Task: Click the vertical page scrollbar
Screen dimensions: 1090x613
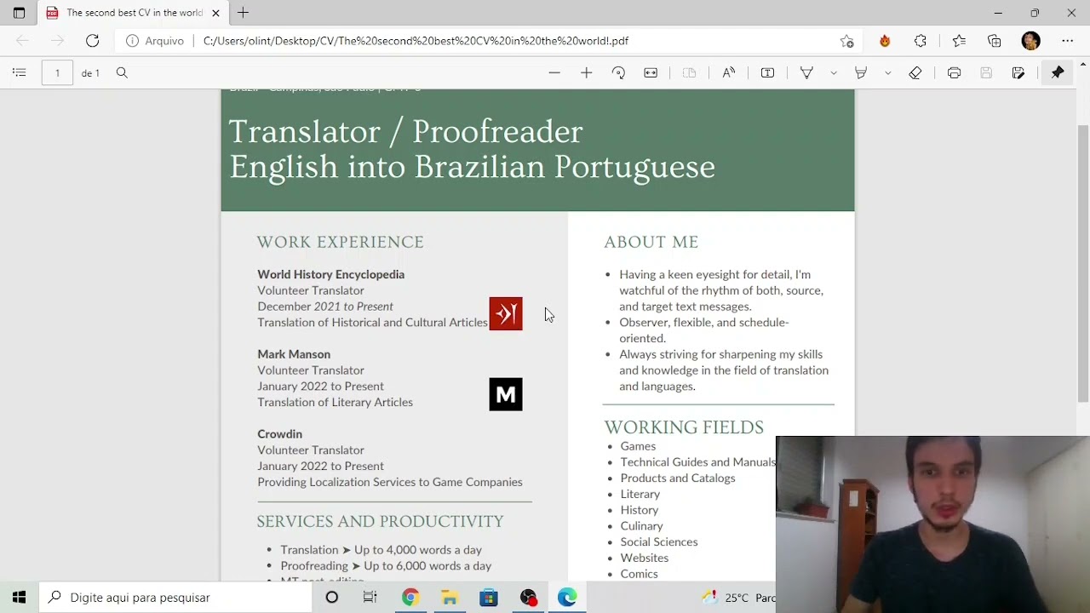Action: tap(1083, 263)
